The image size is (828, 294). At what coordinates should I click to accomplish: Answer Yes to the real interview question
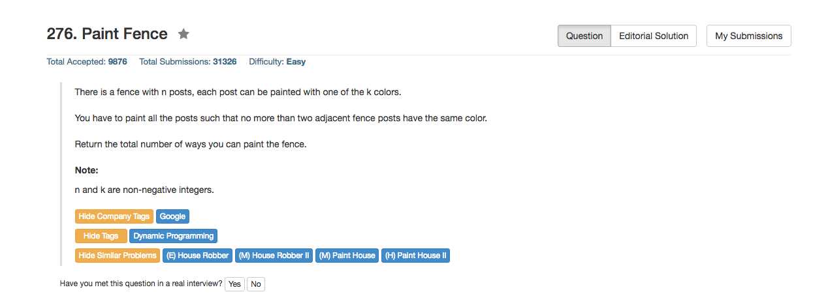[x=234, y=284]
